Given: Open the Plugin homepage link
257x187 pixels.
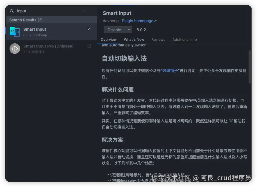Looking at the screenshot, I should pyautogui.click(x=138, y=21).
